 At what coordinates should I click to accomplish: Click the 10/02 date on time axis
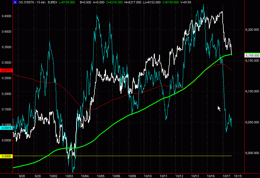pos(53,176)
